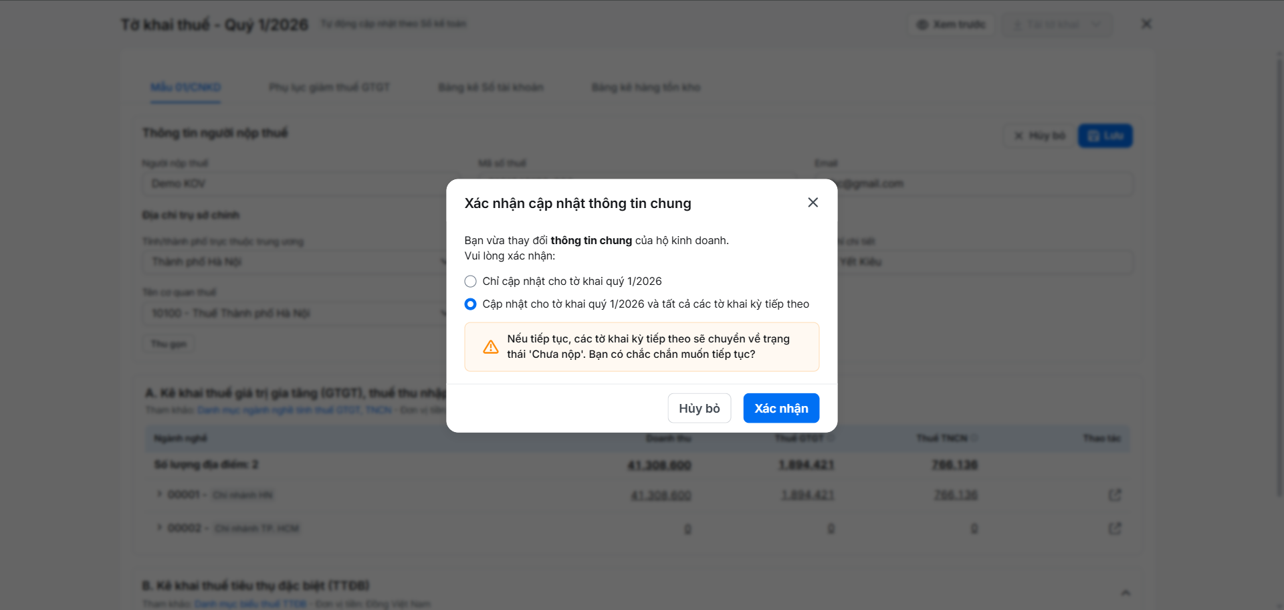Switch to Phụ lục giảm thuế GTGT tab
1284x610 pixels.
click(x=329, y=88)
